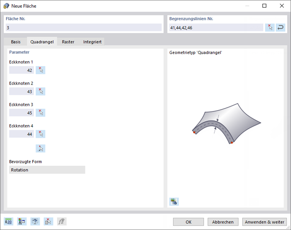Click the Eckknoten 2 value field showing 43
The width and height of the screenshot is (291, 230).
point(21,91)
